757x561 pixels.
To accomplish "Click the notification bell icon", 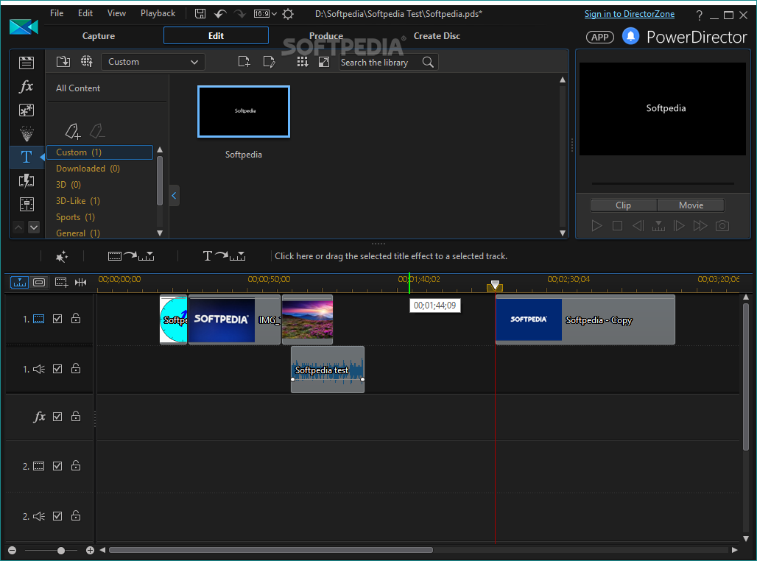I will [x=630, y=36].
